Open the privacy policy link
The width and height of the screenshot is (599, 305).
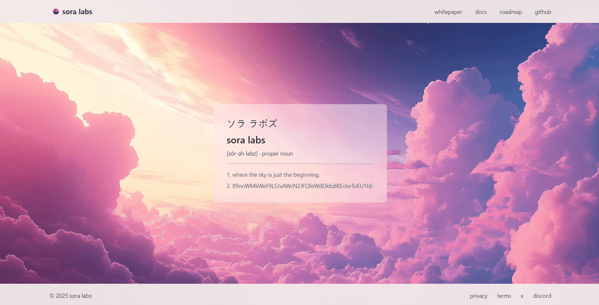[479, 296]
